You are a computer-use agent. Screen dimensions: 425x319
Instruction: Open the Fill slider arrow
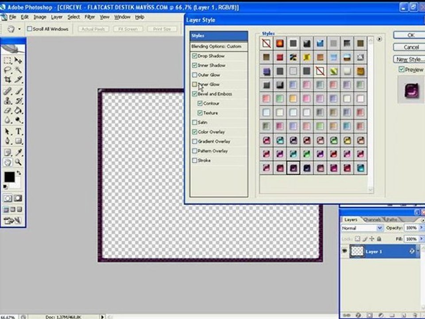point(421,239)
